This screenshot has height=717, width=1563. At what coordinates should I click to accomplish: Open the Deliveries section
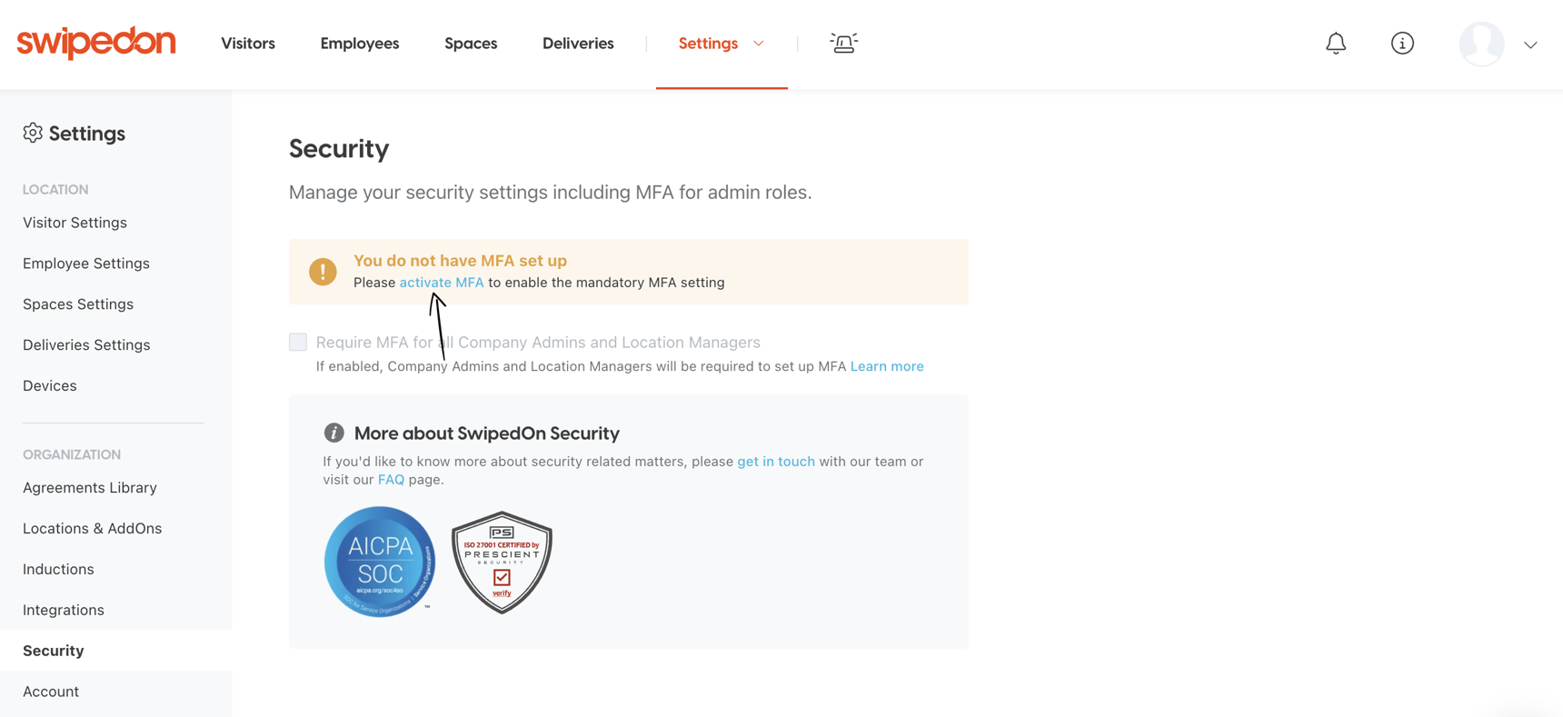(578, 43)
